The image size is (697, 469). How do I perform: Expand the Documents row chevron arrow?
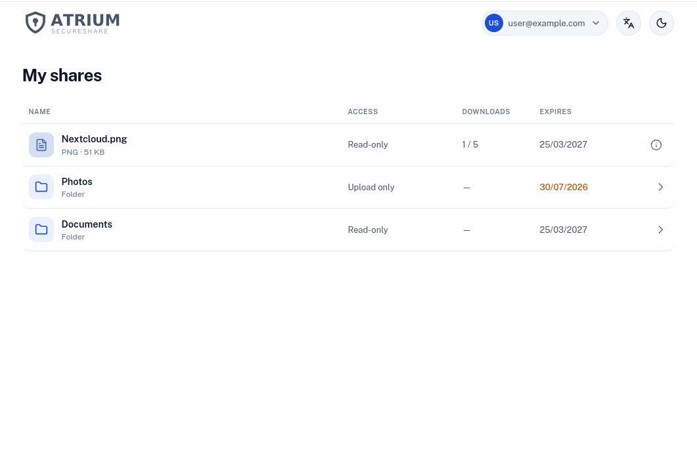(x=661, y=230)
